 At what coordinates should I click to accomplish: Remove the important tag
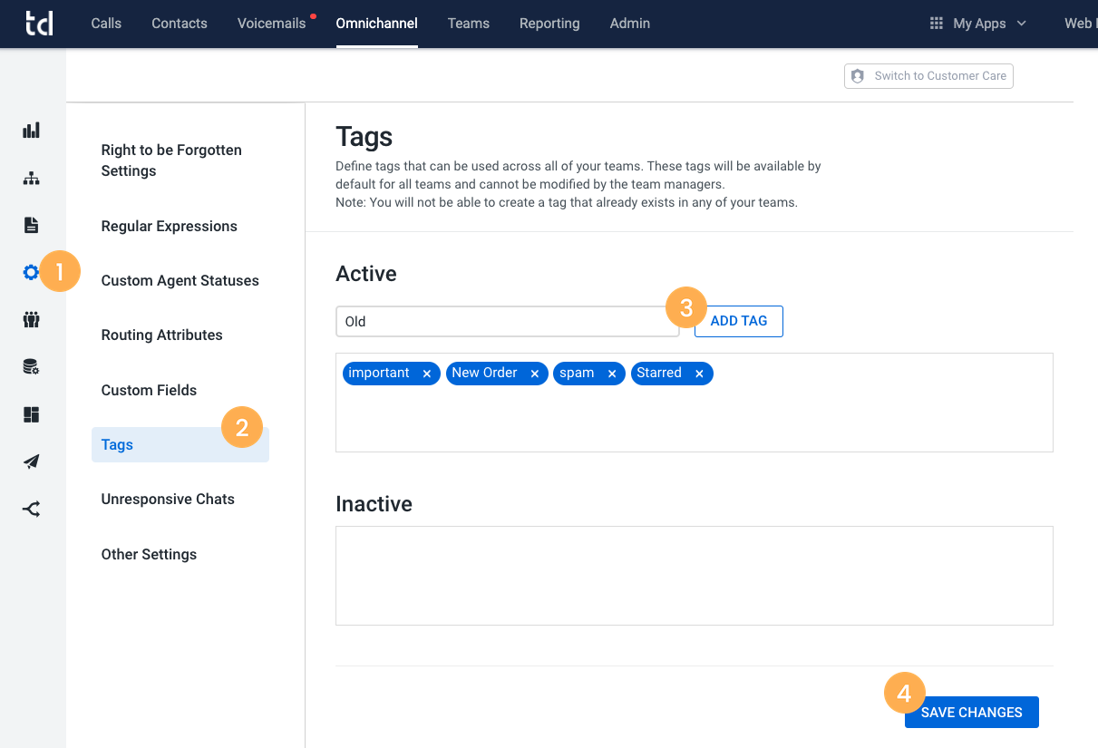click(x=427, y=374)
